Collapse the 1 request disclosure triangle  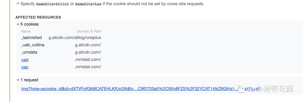[18, 80]
